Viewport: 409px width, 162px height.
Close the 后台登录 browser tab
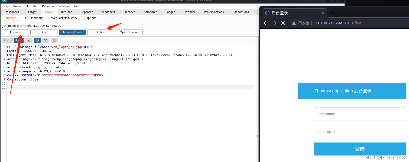(323, 13)
